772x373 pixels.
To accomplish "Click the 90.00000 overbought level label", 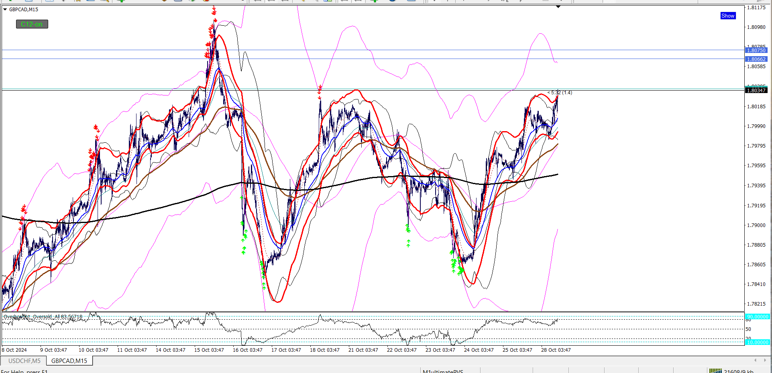I will [757, 316].
